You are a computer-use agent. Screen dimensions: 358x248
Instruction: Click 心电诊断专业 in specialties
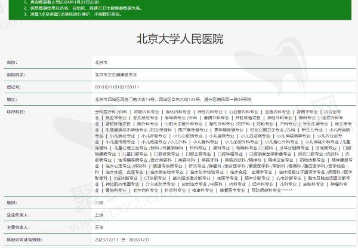pyautogui.click(x=289, y=178)
